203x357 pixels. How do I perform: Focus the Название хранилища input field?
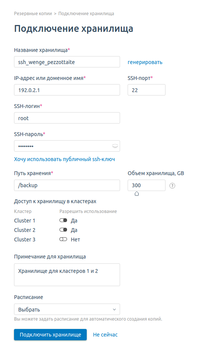(67, 62)
